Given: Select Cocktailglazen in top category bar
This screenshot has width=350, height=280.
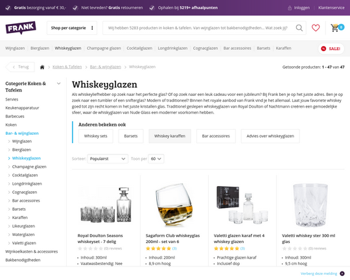Looking at the screenshot, I should coord(139,48).
